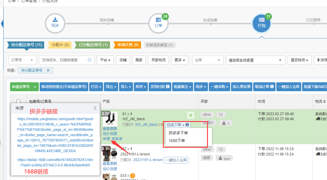Switch to 已分配运单号 (1) tab

[93, 45]
